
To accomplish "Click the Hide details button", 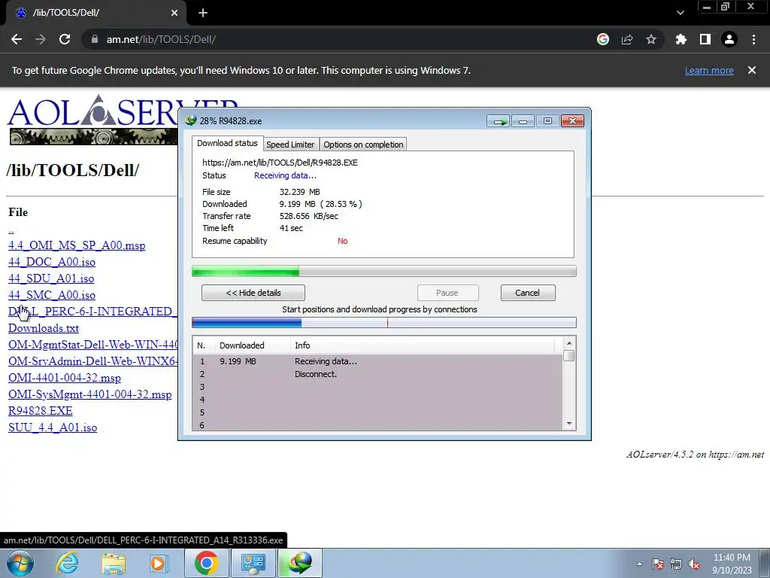I will click(x=253, y=293).
